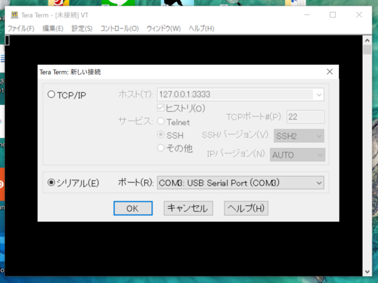Viewport: 378px width, 283px height.
Task: Click the terminal scrollbar up arrow
Action: pos(367,40)
